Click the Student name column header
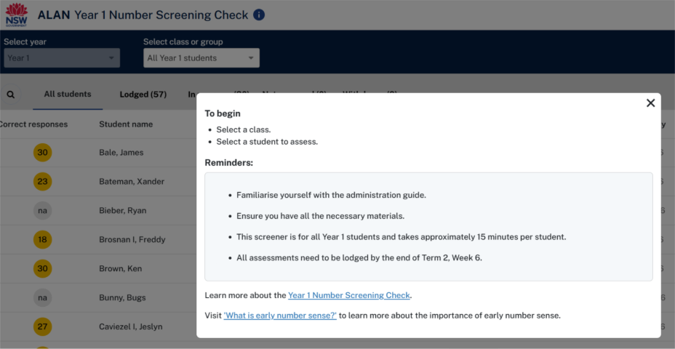This screenshot has height=349, width=675. click(x=126, y=124)
